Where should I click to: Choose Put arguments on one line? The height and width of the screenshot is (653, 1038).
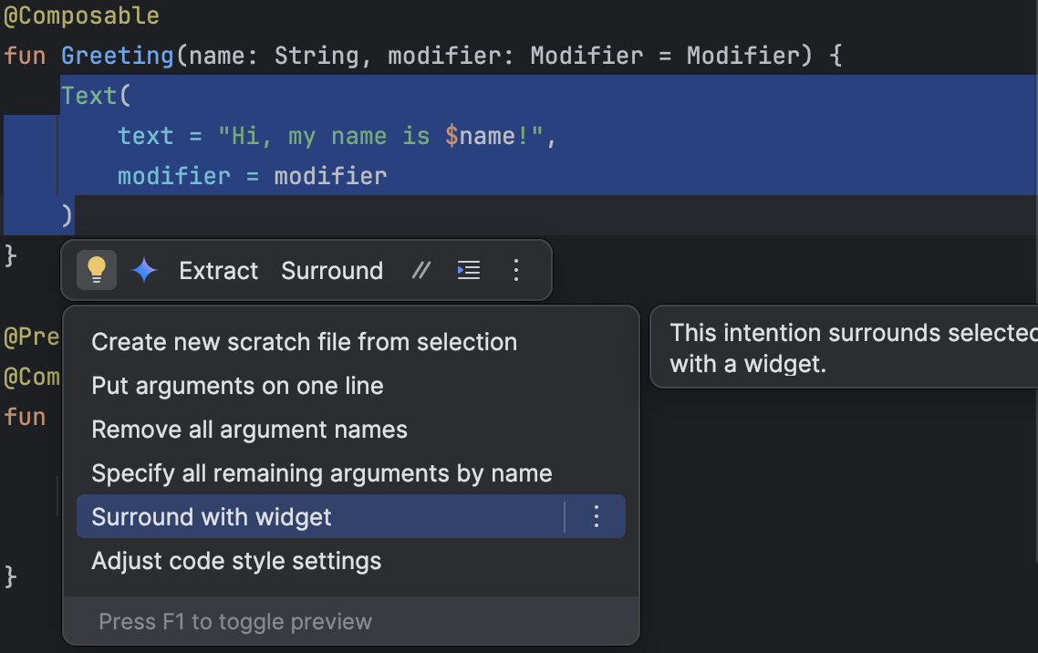237,386
